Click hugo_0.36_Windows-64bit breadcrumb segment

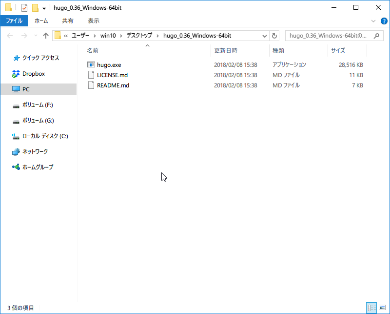pyautogui.click(x=197, y=36)
